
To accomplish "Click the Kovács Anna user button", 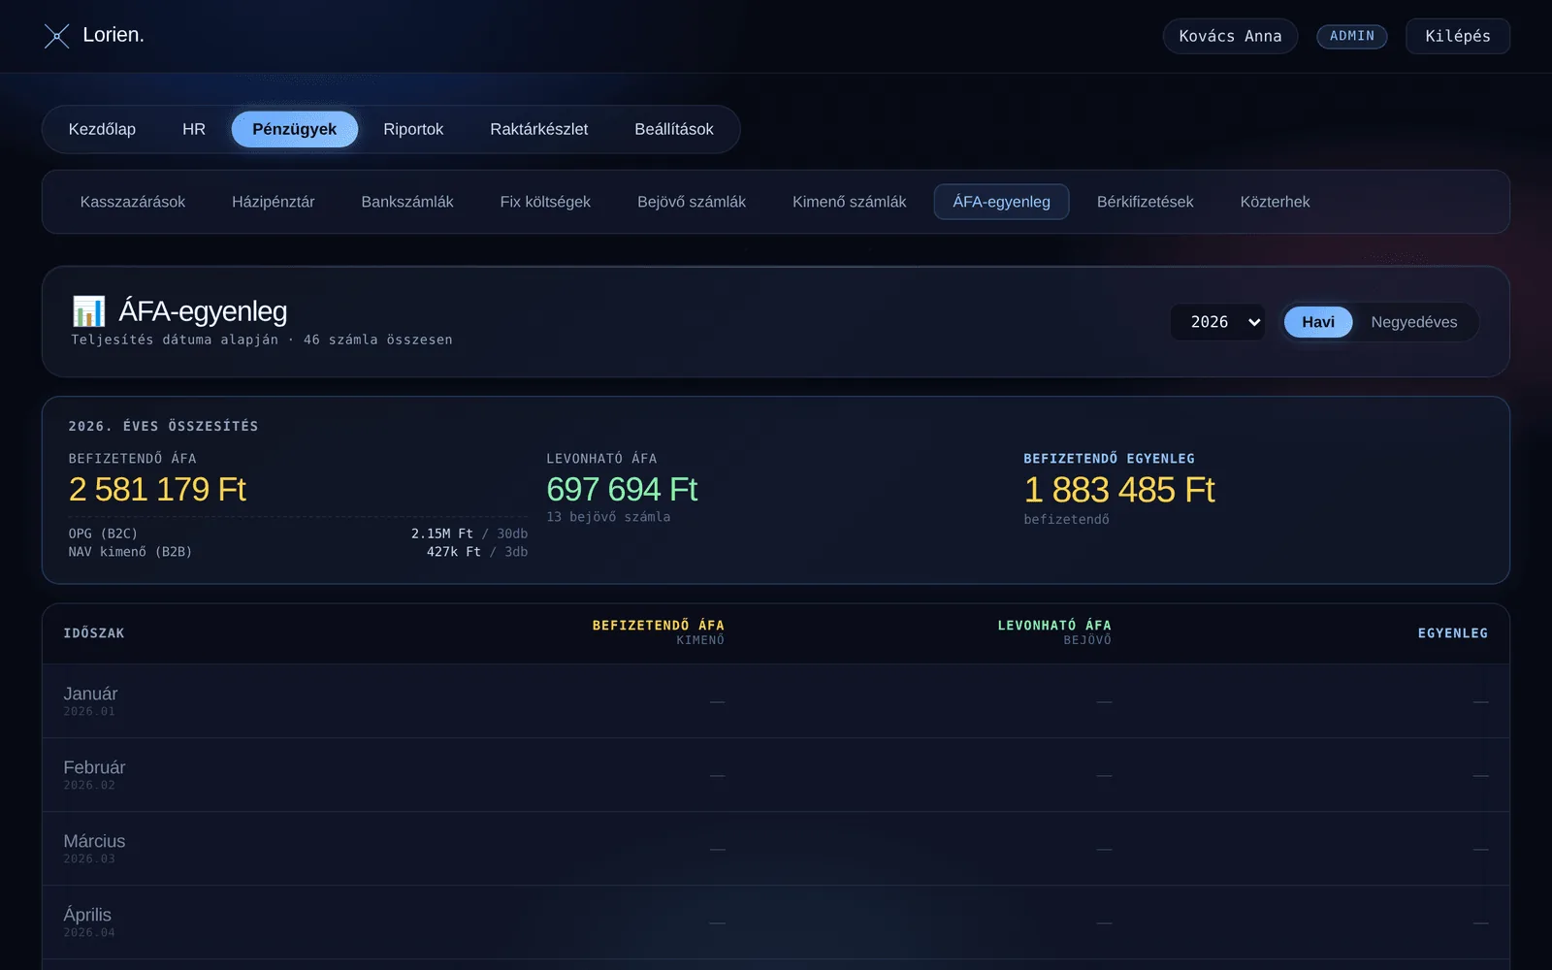I will pyautogui.click(x=1230, y=36).
